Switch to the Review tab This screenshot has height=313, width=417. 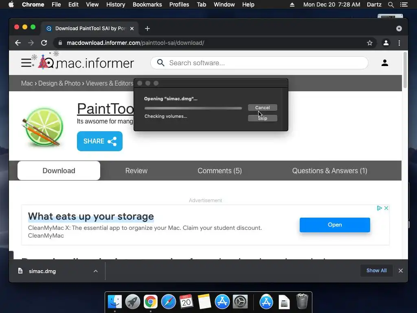click(x=136, y=171)
